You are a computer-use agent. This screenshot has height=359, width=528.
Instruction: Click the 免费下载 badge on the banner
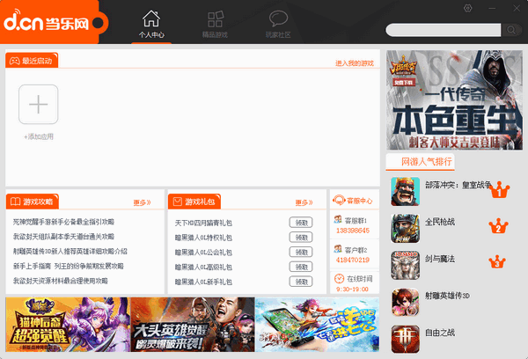point(404,83)
